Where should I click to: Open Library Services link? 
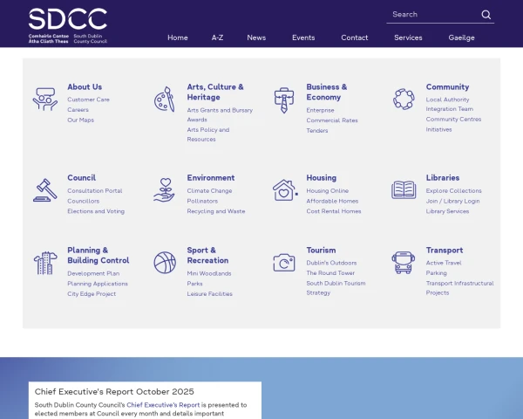447,211
